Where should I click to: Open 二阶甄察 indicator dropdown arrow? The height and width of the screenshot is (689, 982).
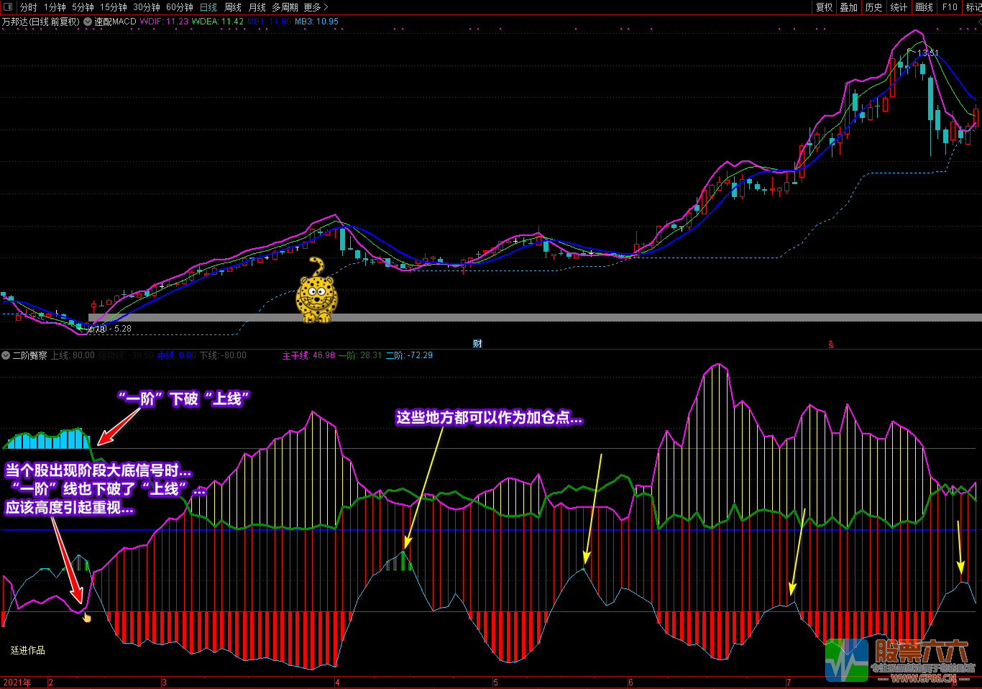[6, 355]
